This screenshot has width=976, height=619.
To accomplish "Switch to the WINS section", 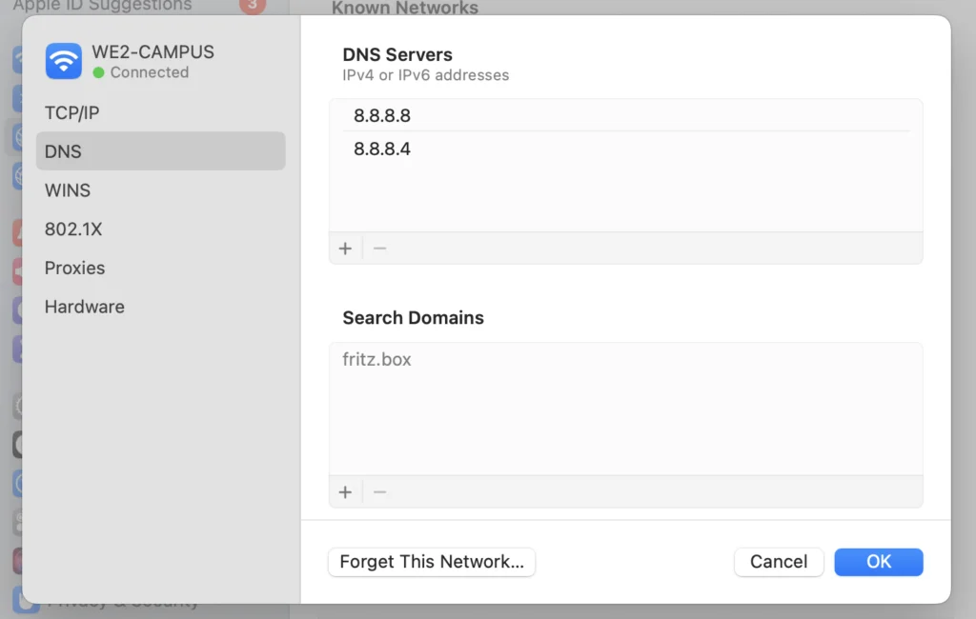I will point(160,190).
